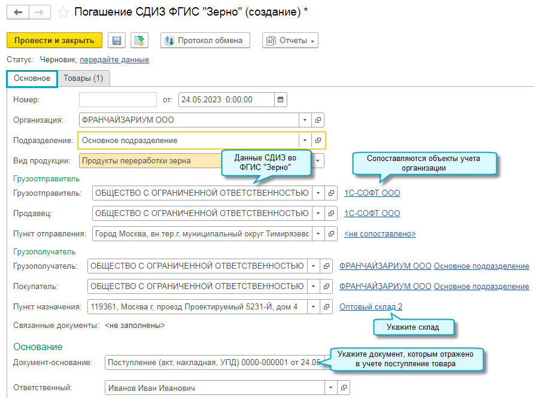This screenshot has width=534, height=398.
Task: Open Основное подразделение link for Грузополучатель
Action: 481,266
